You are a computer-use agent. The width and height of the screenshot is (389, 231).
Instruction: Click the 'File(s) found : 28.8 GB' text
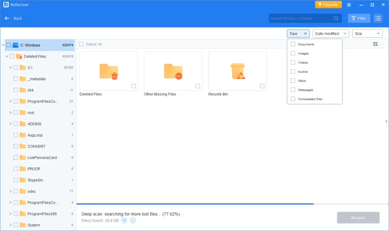[100, 220]
